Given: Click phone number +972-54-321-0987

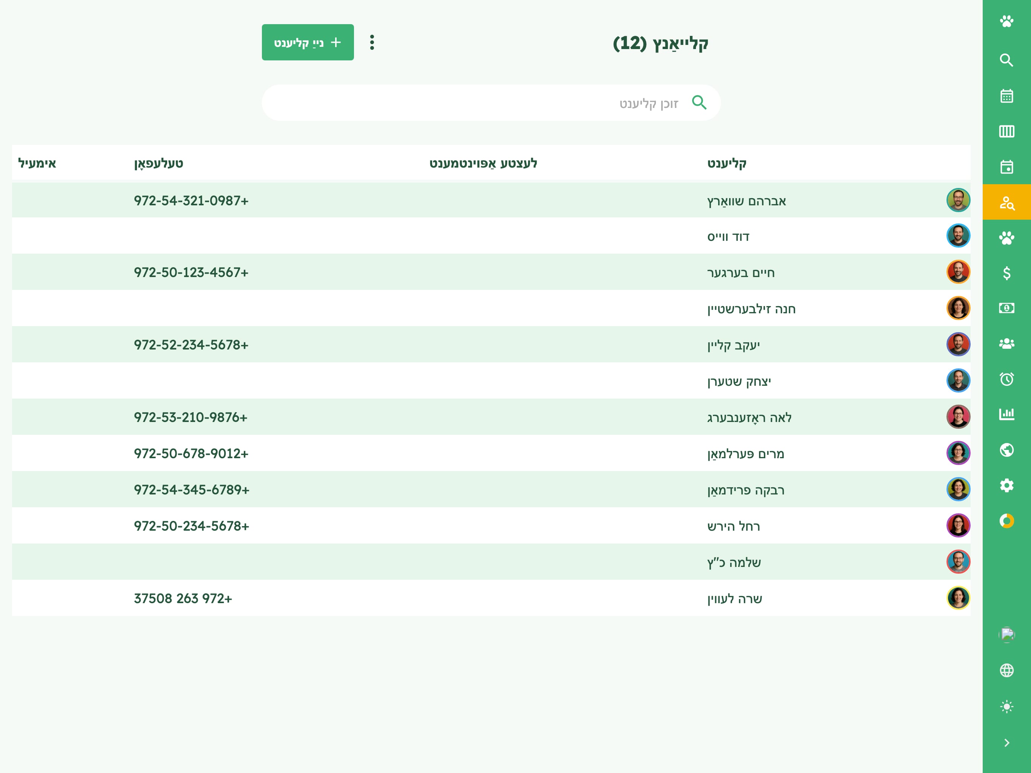Looking at the screenshot, I should (x=191, y=200).
